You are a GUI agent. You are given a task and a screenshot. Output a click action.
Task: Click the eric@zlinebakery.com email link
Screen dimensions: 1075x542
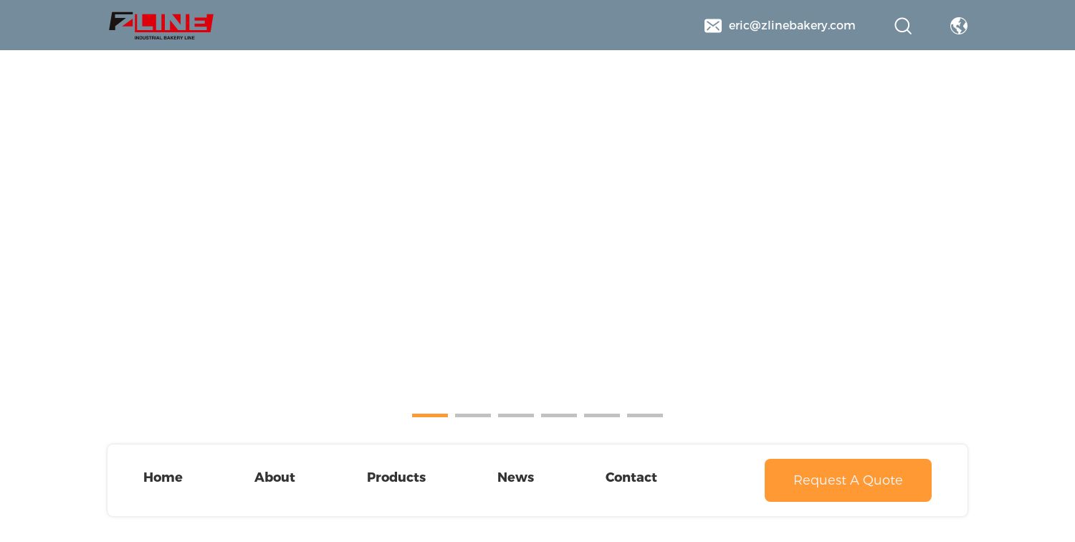click(792, 26)
